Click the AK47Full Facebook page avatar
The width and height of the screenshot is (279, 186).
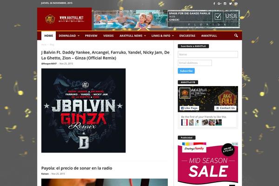click(x=185, y=93)
